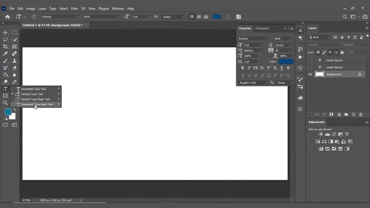Open Kind filter dropdown in Layers
This screenshot has width=370, height=208.
coord(319,37)
